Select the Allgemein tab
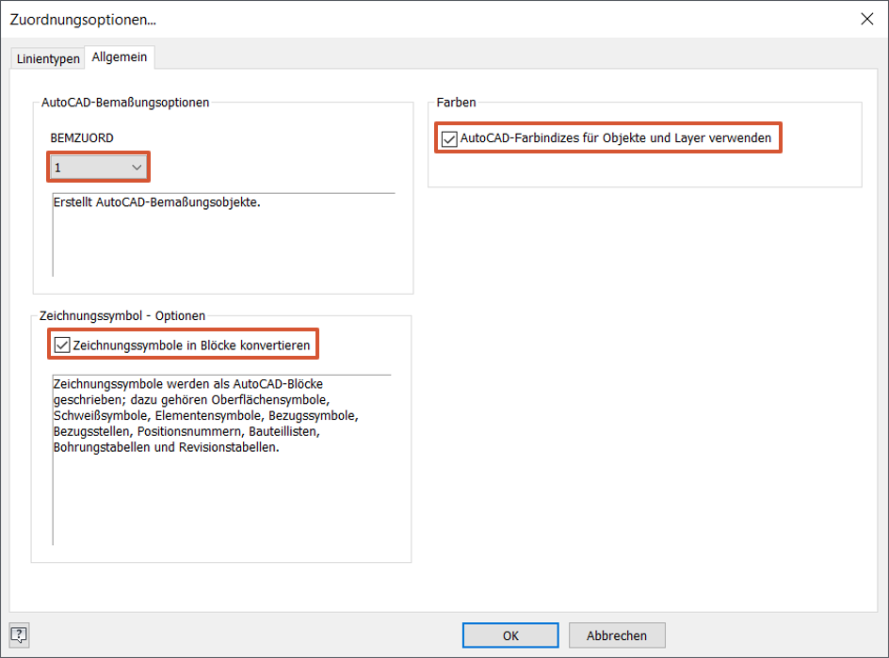Viewport: 889px width, 658px height. tap(119, 57)
